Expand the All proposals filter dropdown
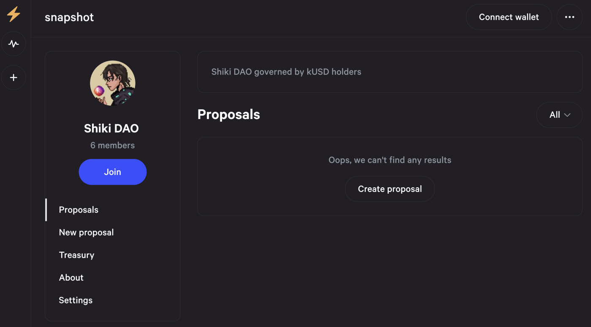This screenshot has width=591, height=327. (559, 115)
